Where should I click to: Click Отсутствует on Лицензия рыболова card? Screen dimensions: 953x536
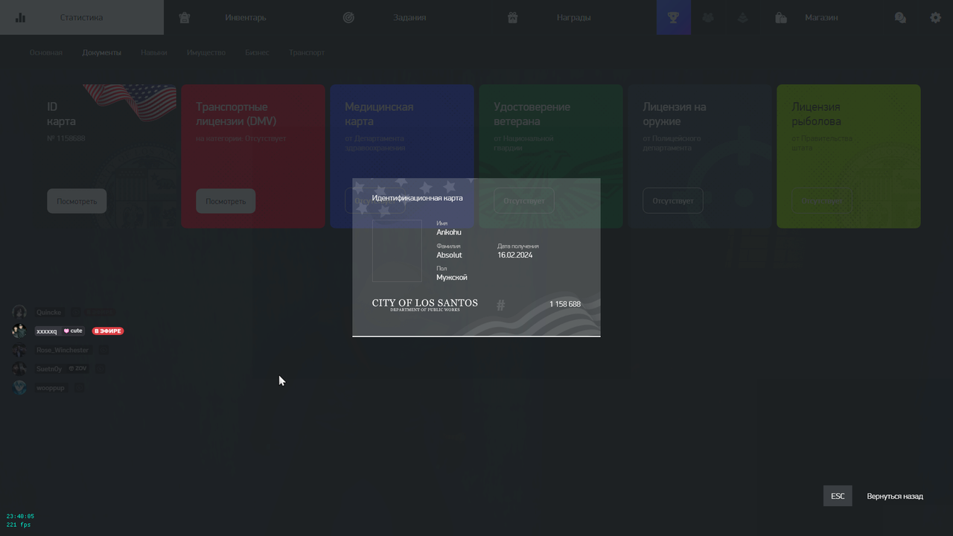click(822, 201)
